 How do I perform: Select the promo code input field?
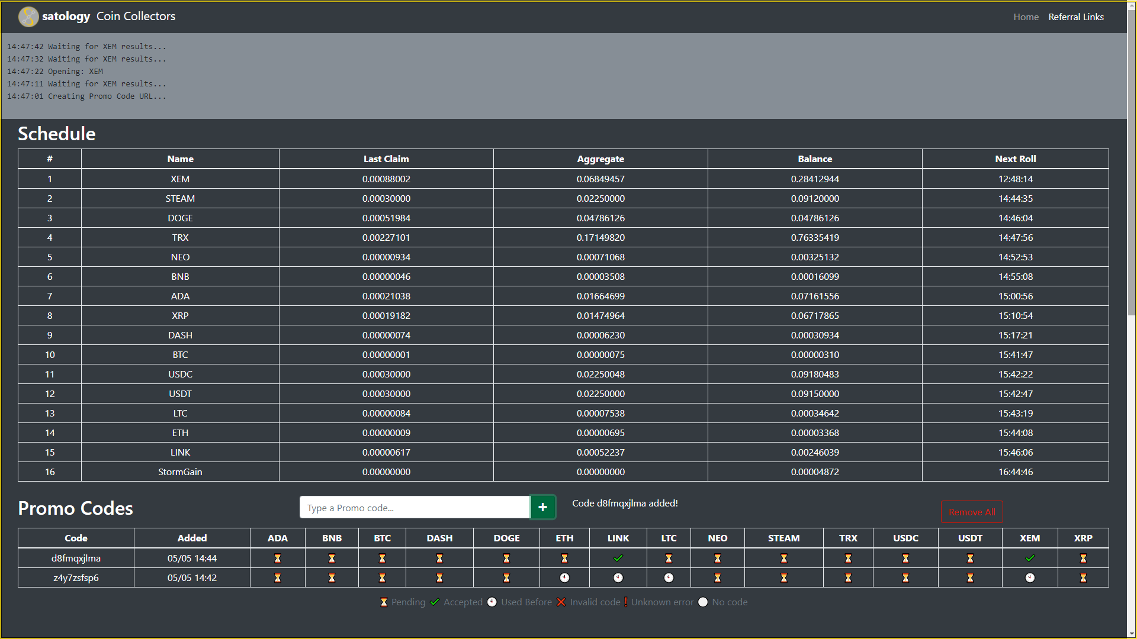(x=414, y=508)
